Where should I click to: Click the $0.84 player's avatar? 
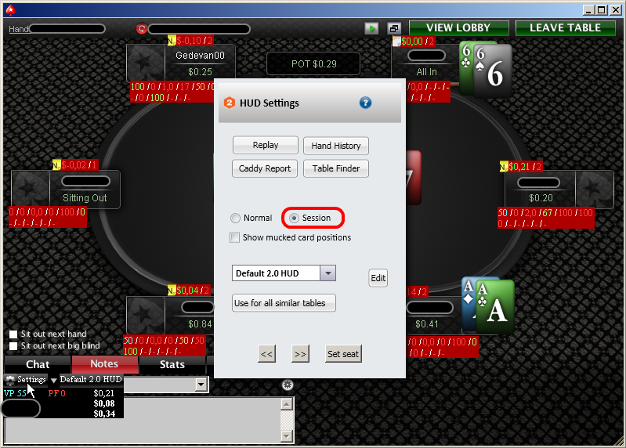(145, 315)
